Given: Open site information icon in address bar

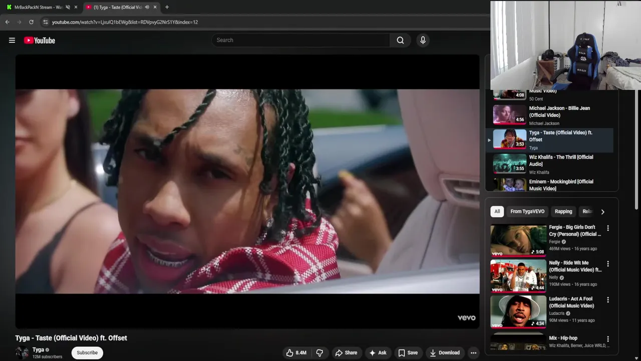Looking at the screenshot, I should 45,22.
